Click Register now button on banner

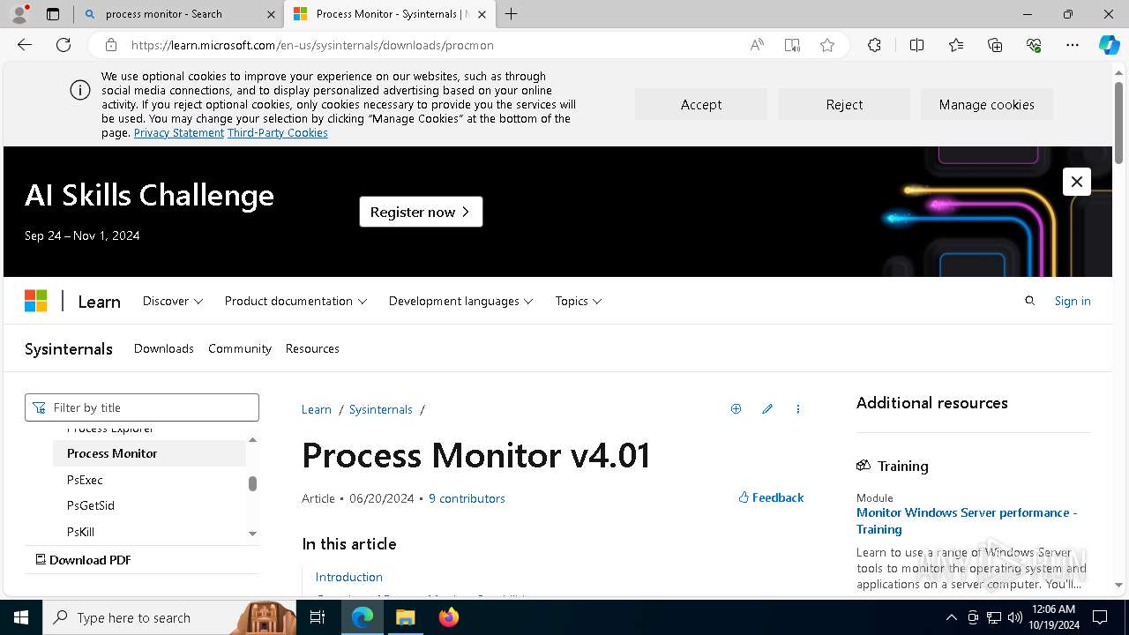tap(421, 212)
